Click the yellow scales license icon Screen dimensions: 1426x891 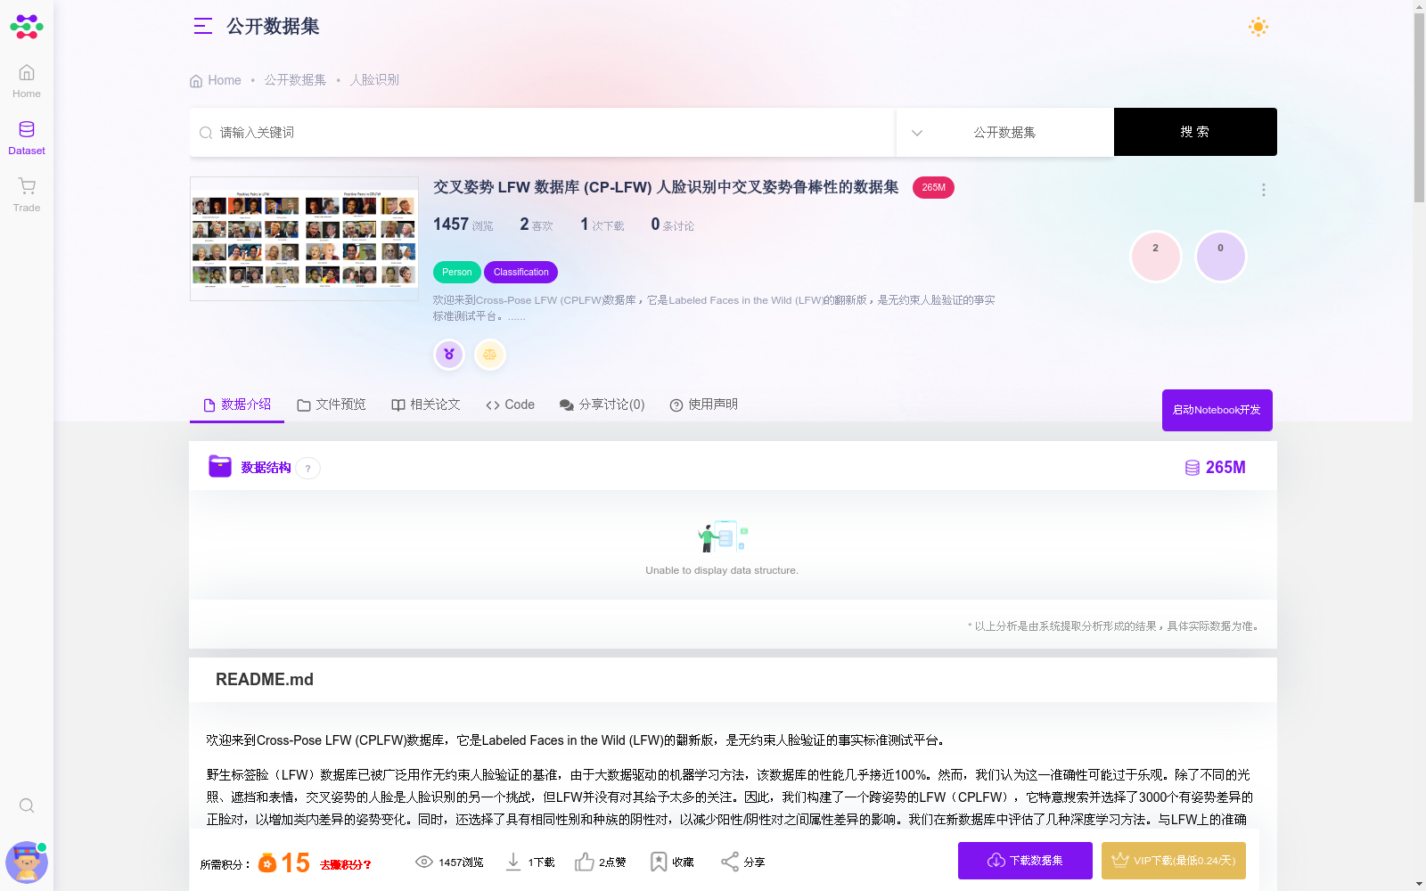[x=489, y=355]
